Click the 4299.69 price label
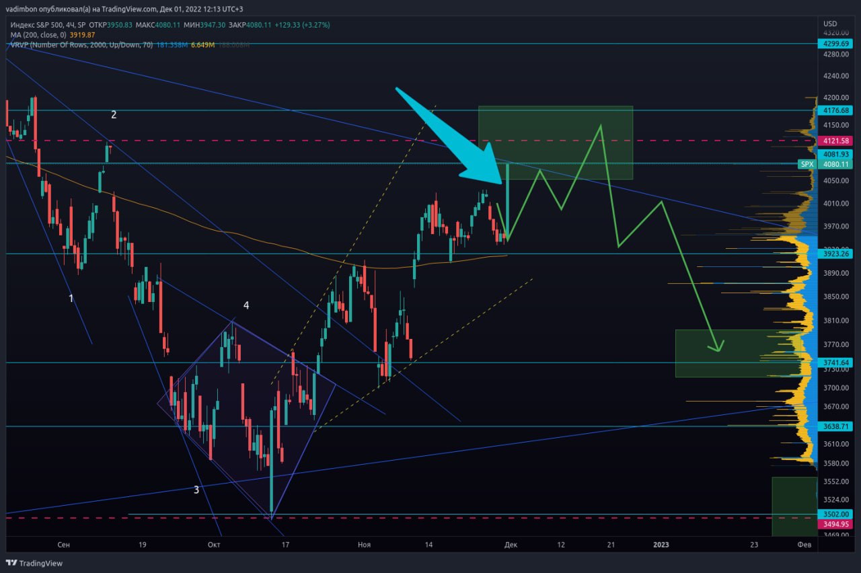The width and height of the screenshot is (861, 573). [835, 43]
